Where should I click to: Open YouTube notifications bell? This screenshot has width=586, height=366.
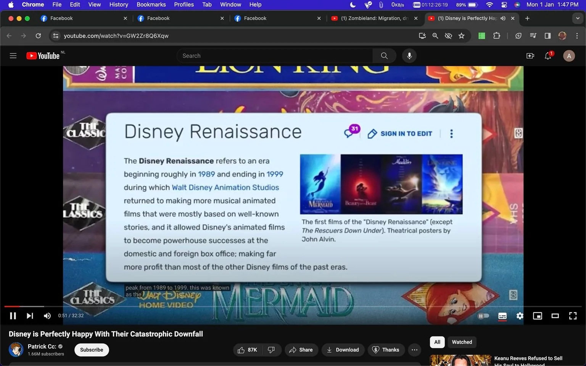[548, 56]
